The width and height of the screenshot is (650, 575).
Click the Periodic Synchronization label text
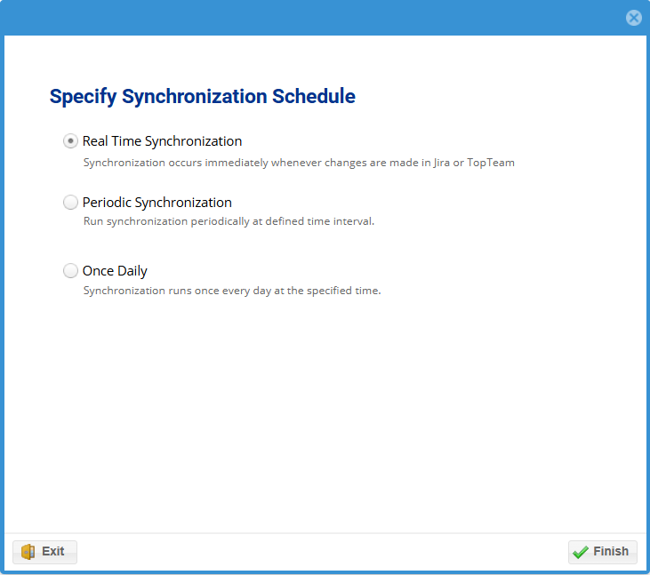click(156, 203)
